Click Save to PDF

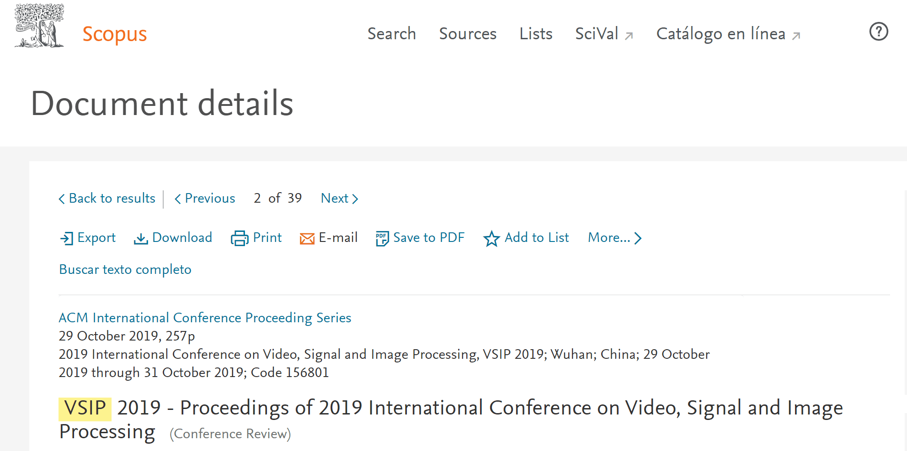[x=429, y=237]
